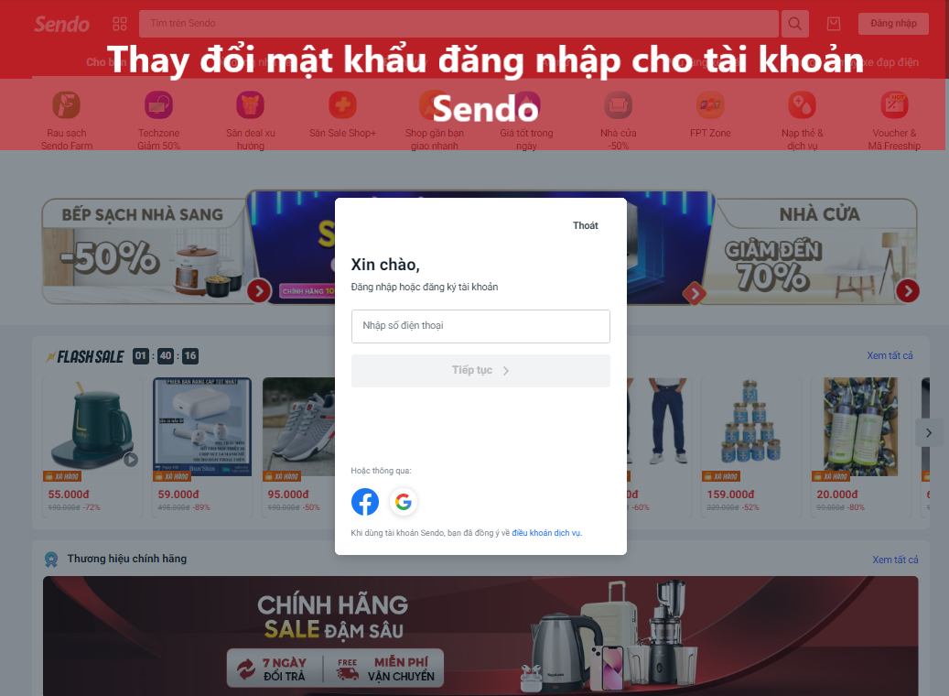Click the search magnifier icon
The image size is (949, 696).
click(794, 24)
